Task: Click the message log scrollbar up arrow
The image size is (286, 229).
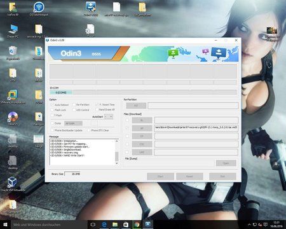Action: coord(117,141)
